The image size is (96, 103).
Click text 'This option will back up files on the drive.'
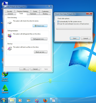(26, 47)
